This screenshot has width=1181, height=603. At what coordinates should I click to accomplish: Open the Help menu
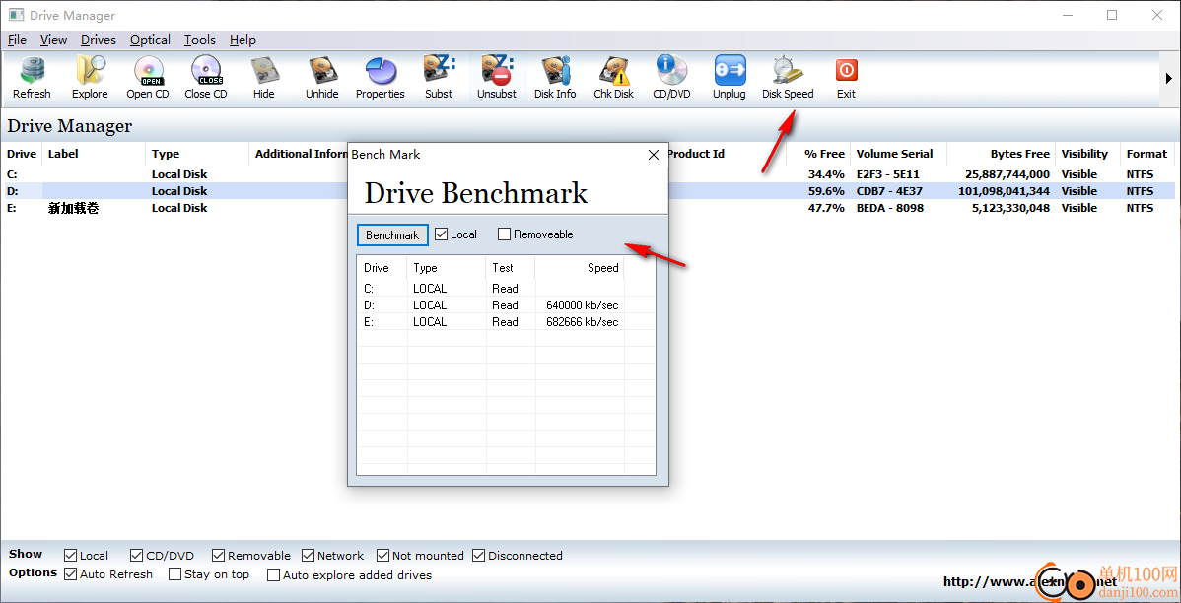[243, 39]
